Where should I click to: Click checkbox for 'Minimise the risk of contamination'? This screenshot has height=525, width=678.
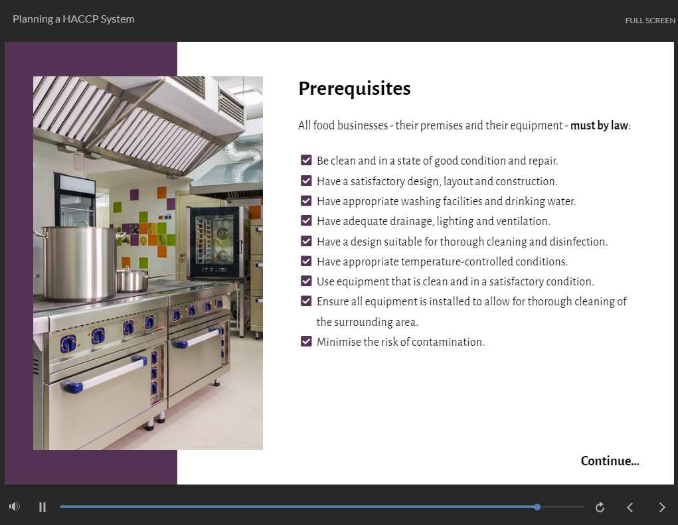point(306,341)
